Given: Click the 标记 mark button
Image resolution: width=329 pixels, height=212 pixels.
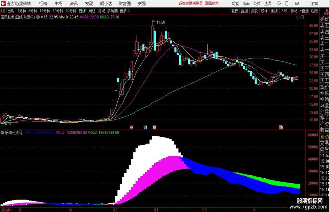Looking at the screenshot, I should coord(294,11).
